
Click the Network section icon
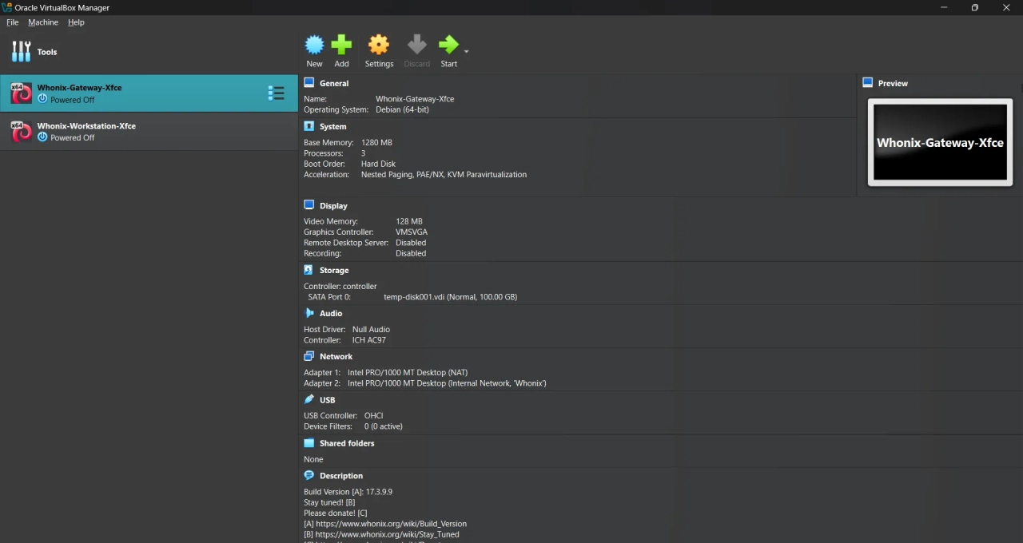coord(309,356)
